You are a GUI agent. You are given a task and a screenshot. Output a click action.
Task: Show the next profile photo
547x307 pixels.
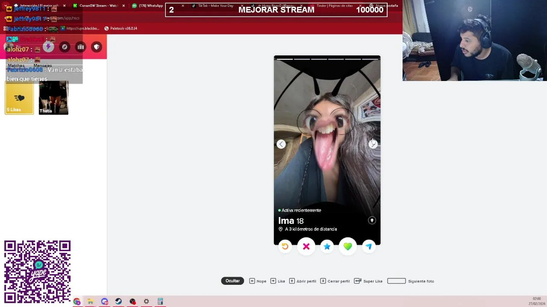373,144
